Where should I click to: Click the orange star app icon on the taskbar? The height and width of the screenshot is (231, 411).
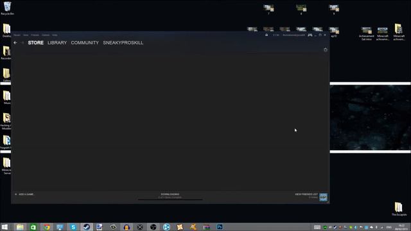coord(180,227)
